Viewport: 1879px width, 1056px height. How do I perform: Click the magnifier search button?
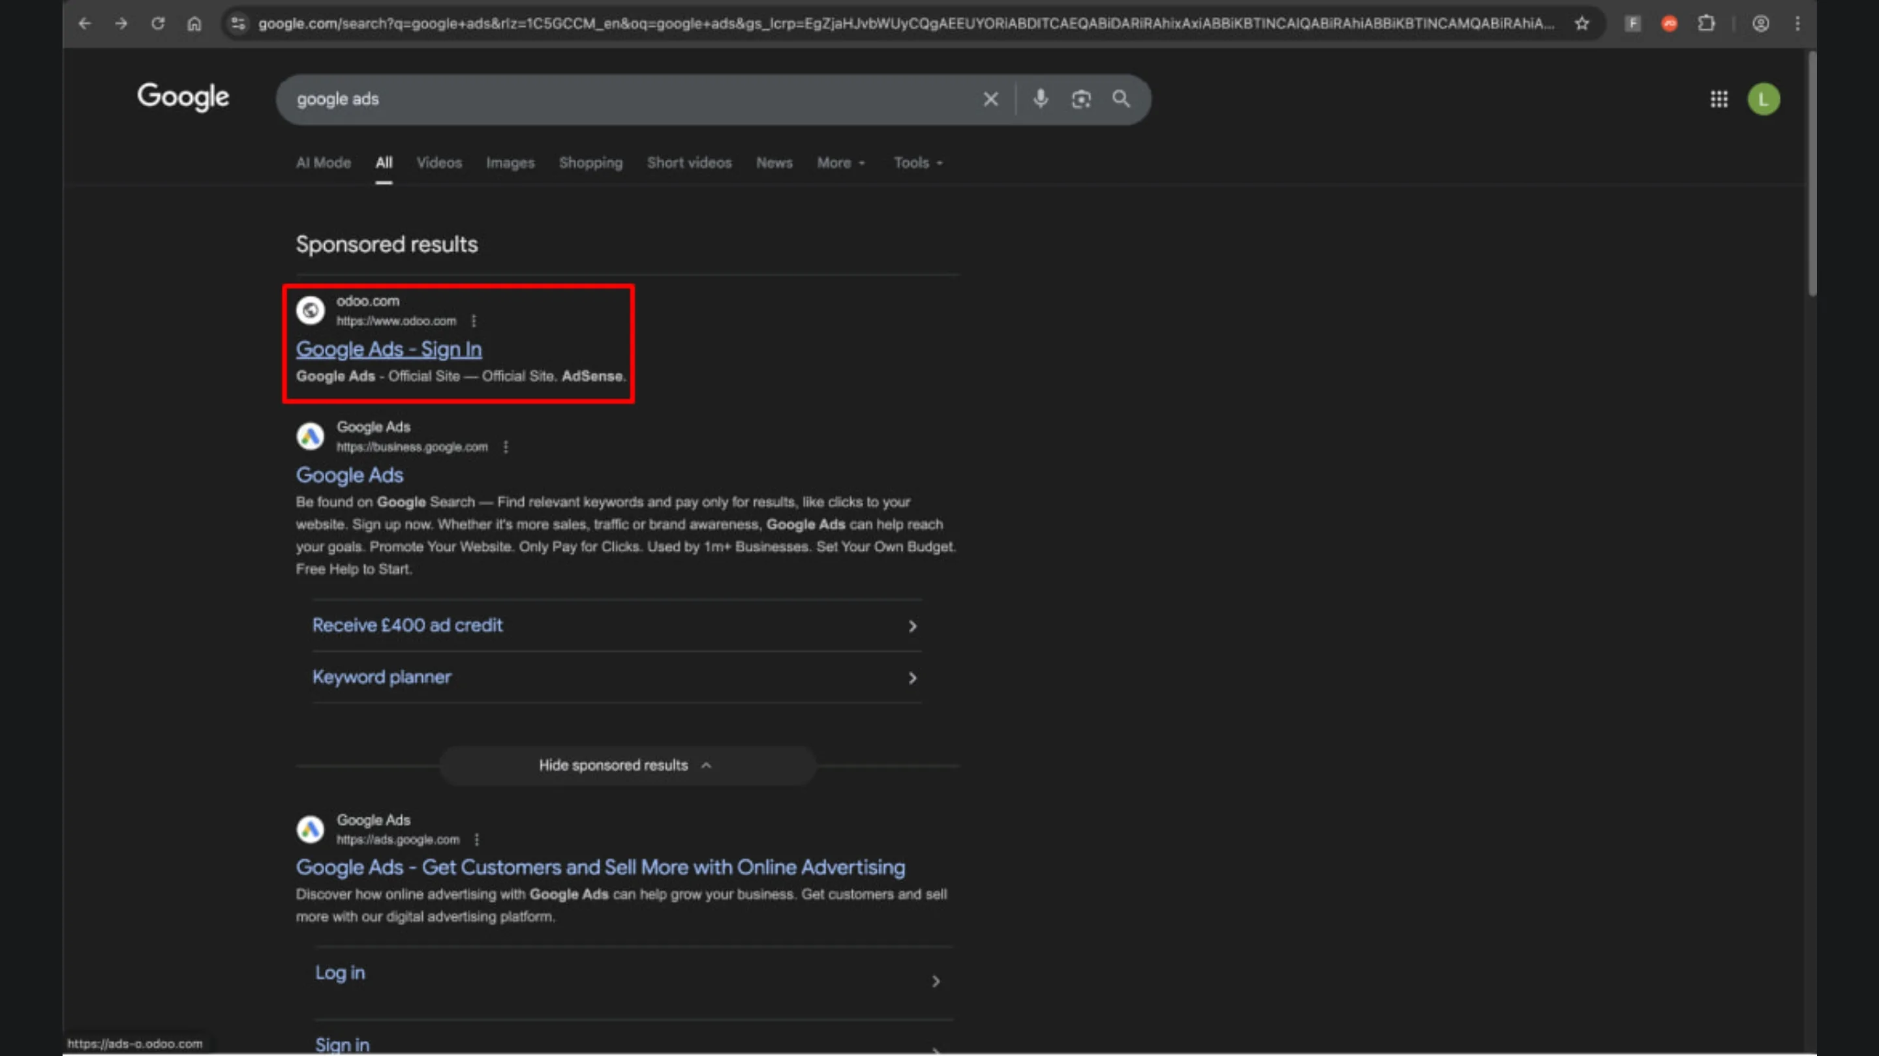click(1121, 98)
